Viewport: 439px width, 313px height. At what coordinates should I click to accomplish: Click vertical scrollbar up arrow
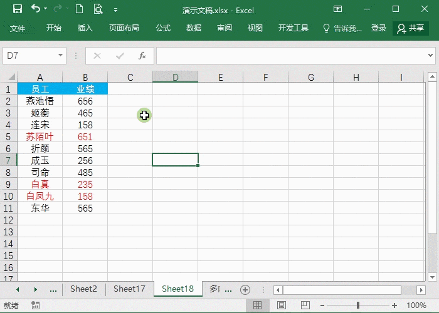click(432, 76)
